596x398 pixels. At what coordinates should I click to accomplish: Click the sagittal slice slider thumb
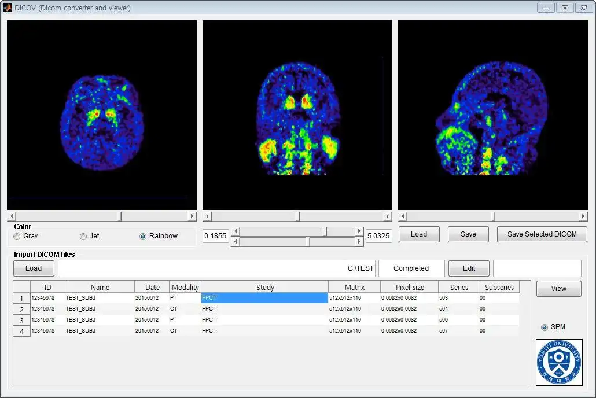click(x=492, y=216)
